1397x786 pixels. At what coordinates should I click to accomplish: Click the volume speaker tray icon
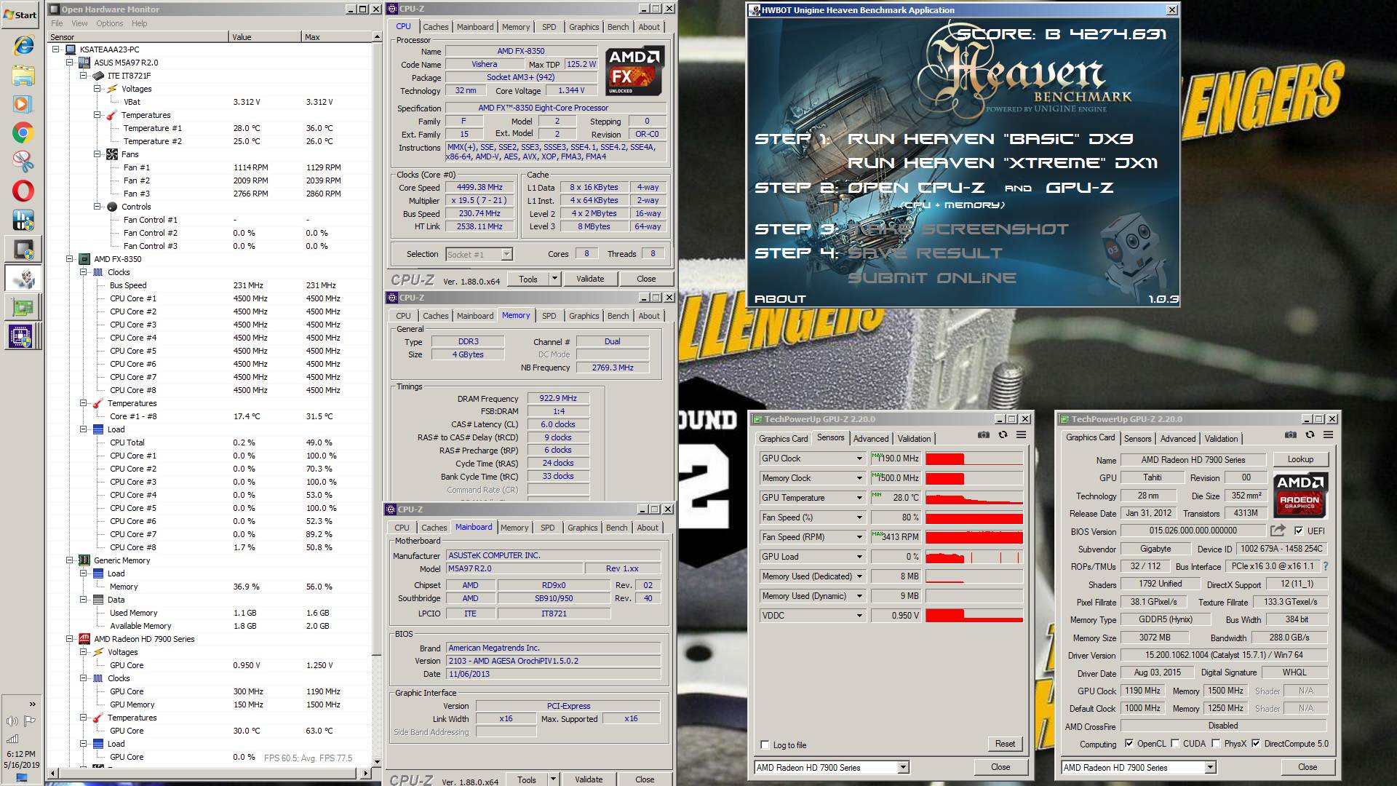12,721
